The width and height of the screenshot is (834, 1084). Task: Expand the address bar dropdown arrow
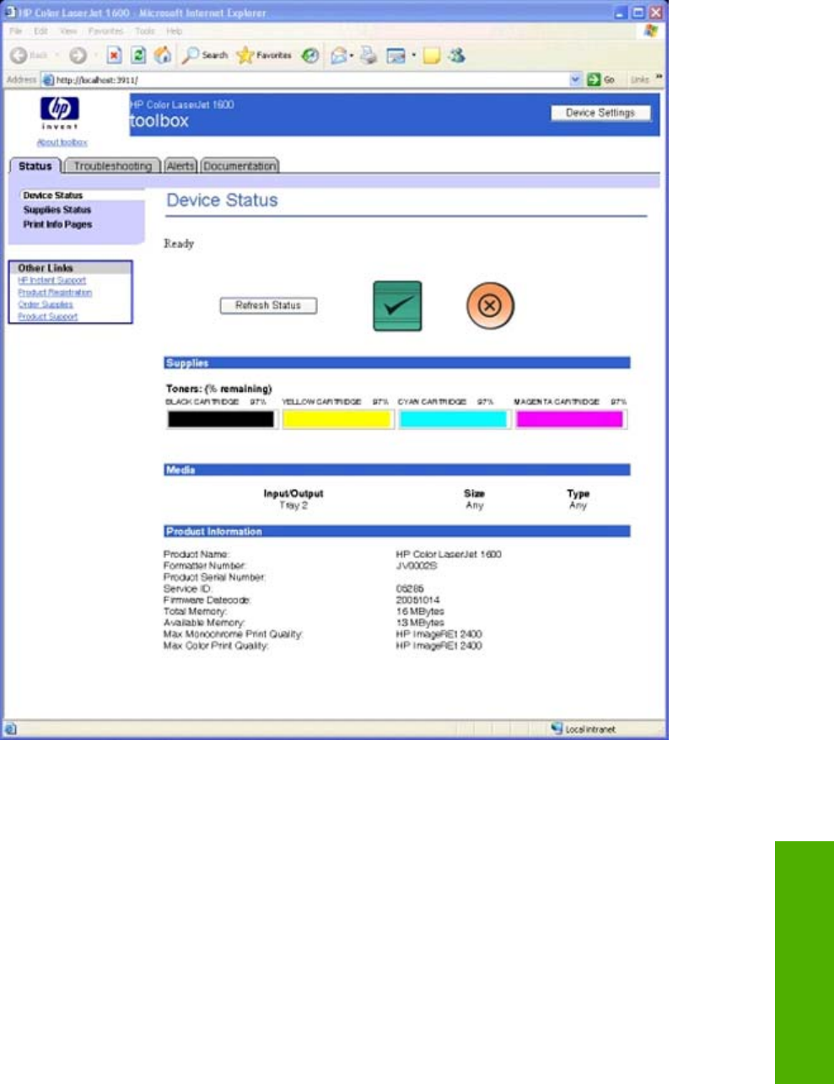click(575, 79)
